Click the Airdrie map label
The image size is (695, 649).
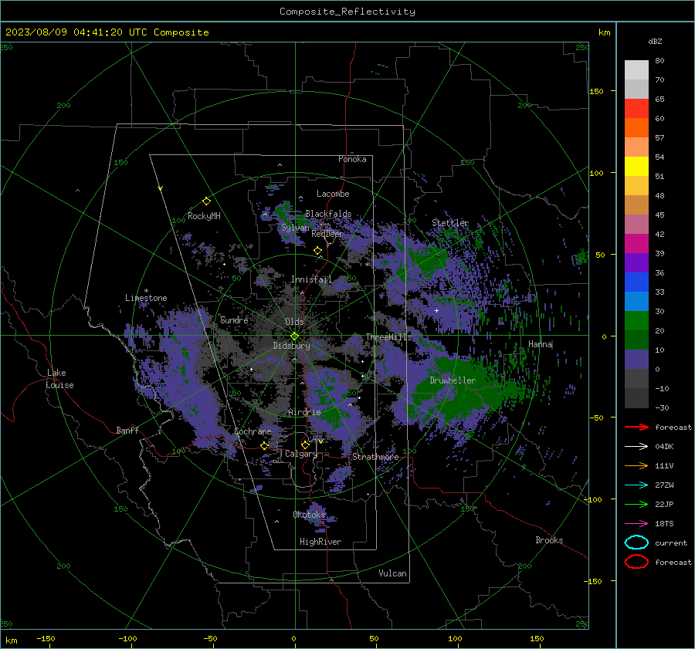304,412
